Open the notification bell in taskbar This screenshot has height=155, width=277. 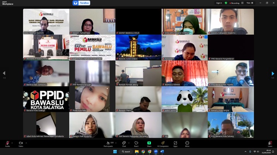click(x=273, y=152)
